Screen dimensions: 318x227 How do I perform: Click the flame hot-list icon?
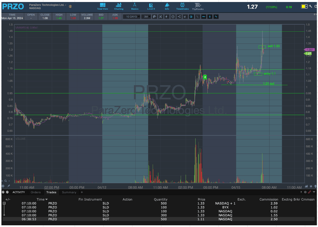tap(185, 16)
